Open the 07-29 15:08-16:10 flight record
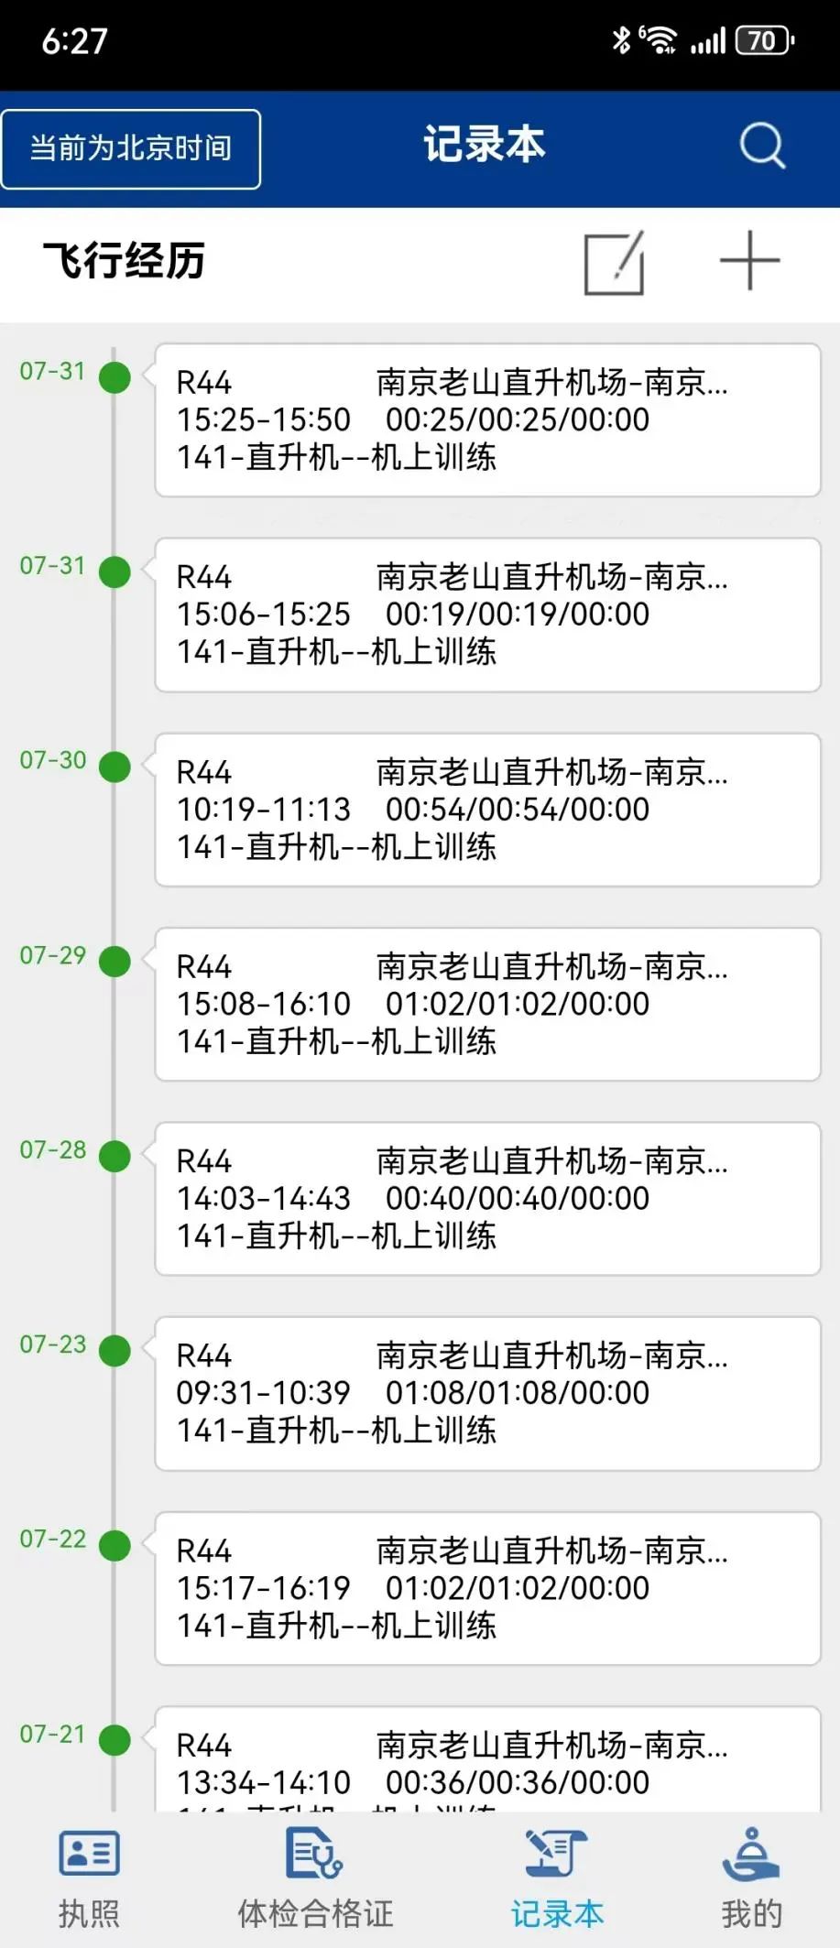The image size is (840, 1948). point(487,1005)
